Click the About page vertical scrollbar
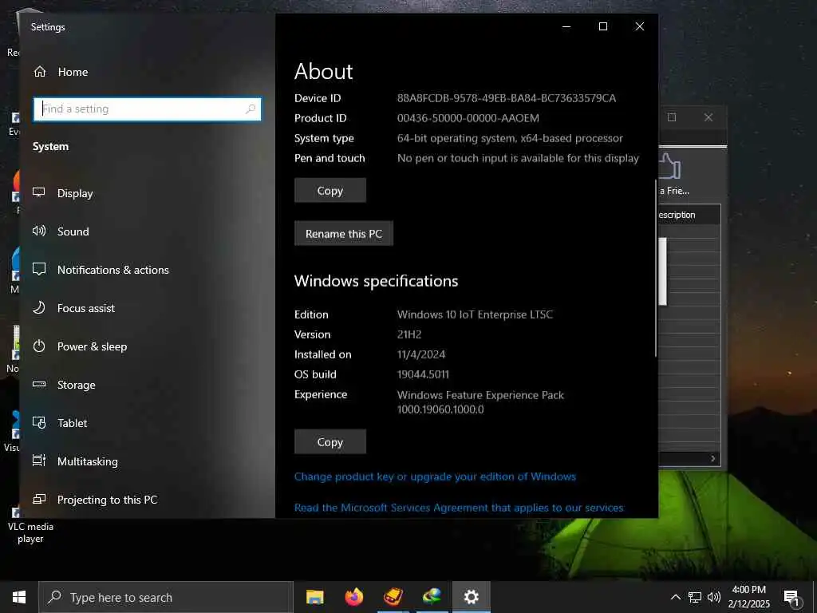Image resolution: width=817 pixels, height=613 pixels. (x=656, y=268)
